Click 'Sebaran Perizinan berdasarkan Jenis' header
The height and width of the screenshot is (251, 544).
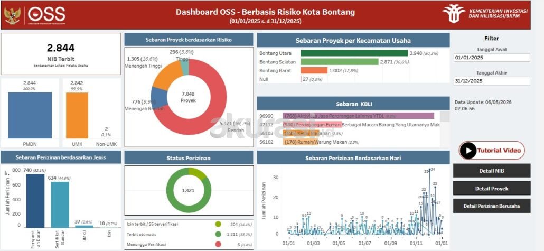pyautogui.click(x=61, y=157)
